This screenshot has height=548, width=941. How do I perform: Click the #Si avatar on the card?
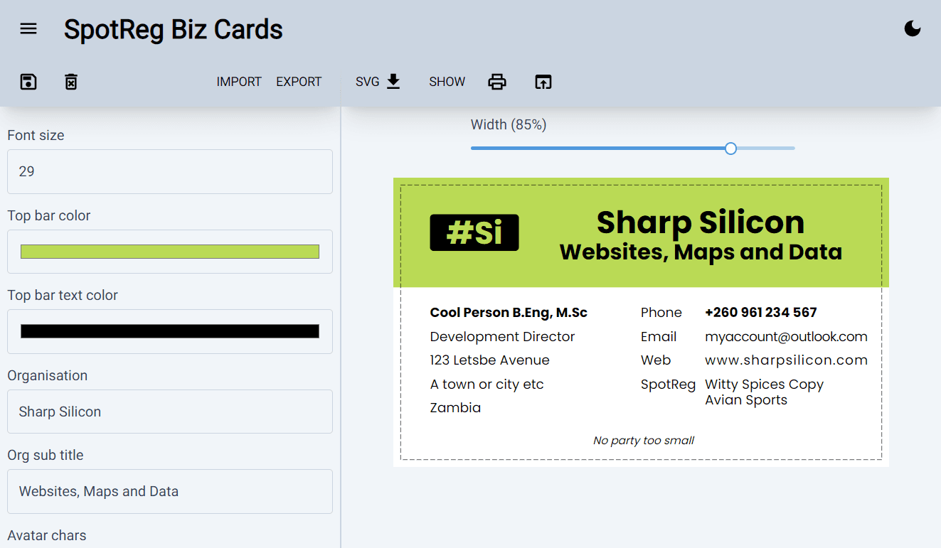tap(474, 232)
